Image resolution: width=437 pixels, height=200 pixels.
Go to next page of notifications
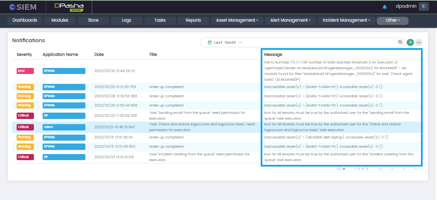click(404, 169)
